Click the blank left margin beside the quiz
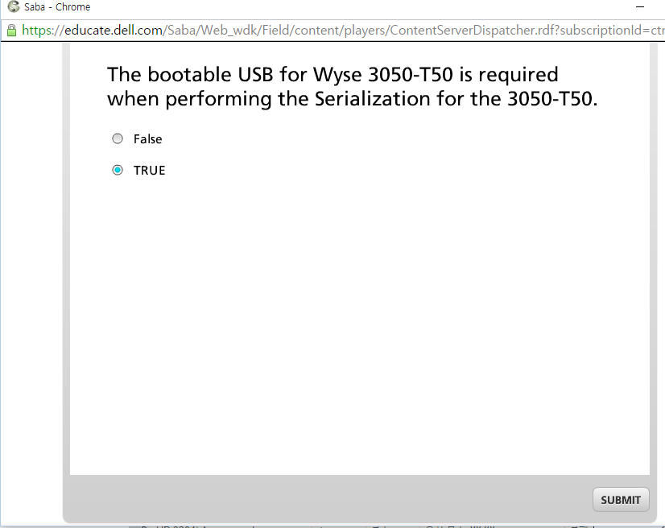The height and width of the screenshot is (528, 665). click(32, 282)
